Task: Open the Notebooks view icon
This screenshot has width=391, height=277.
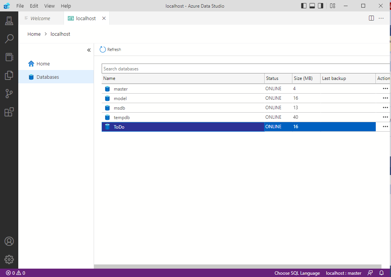Action: (9, 57)
